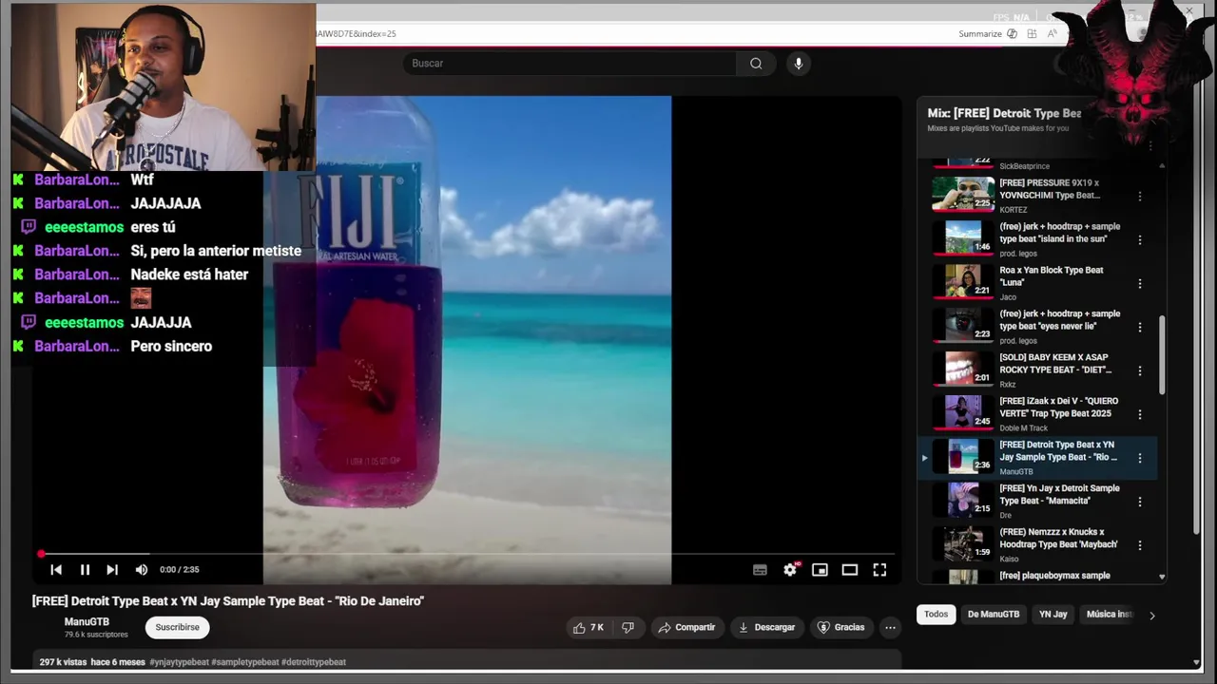Click the #ynjaytypebeat hashtag
Screen dimensions: 1217x684
[179, 662]
